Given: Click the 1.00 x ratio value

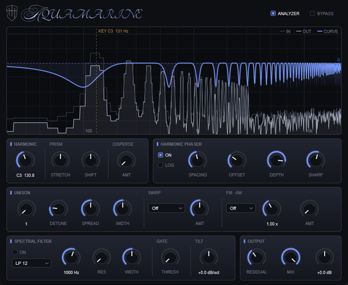Looking at the screenshot, I should pyautogui.click(x=272, y=224).
